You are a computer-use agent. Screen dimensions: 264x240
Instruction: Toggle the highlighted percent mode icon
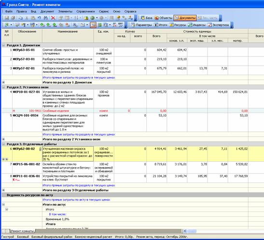coord(93,25)
